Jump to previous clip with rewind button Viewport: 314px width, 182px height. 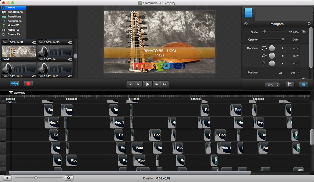tap(157, 84)
